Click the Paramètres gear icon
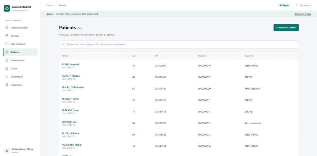 (x=7, y=85)
